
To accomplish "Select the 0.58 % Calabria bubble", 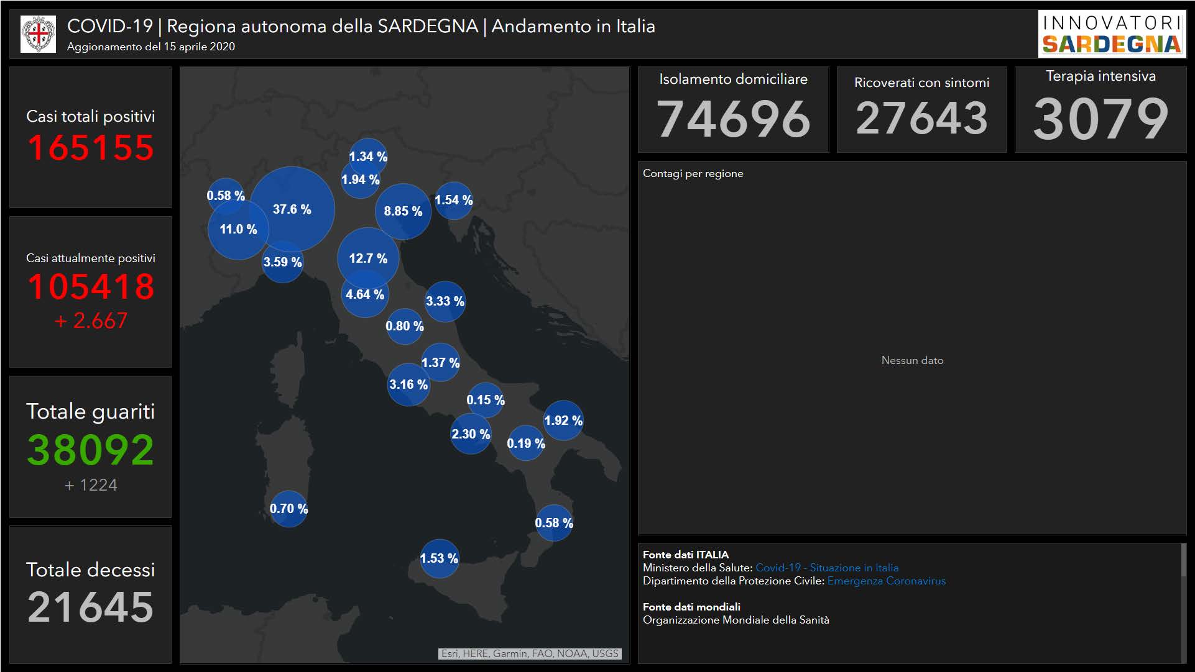I will [554, 523].
